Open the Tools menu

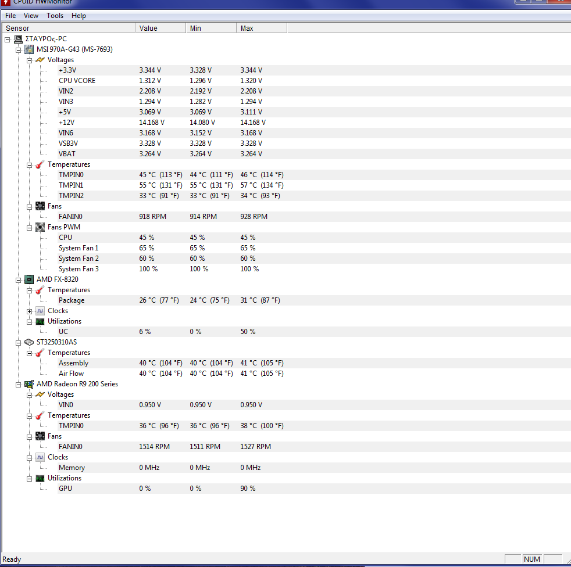55,16
